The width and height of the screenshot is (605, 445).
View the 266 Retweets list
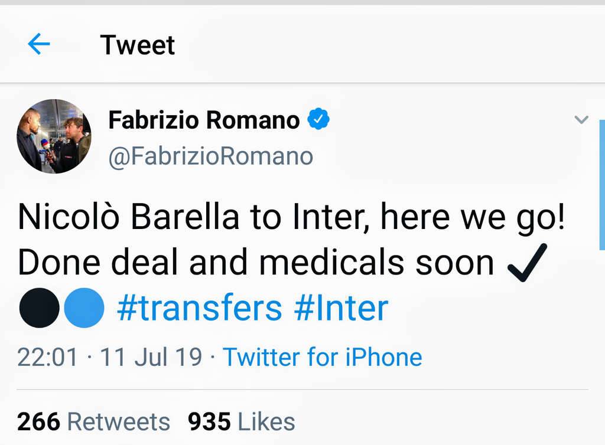point(93,422)
